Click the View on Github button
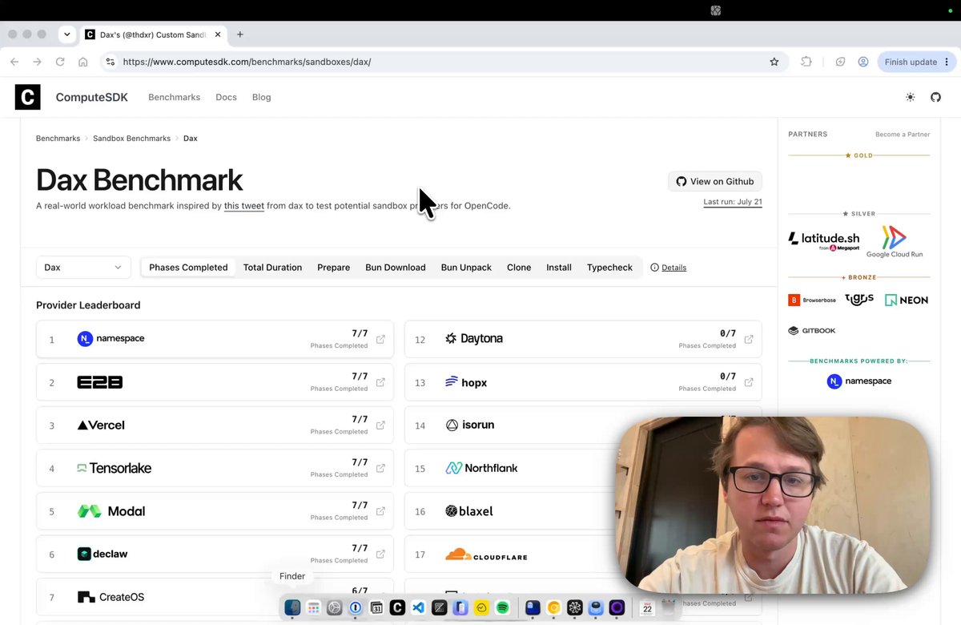This screenshot has height=625, width=961. point(715,181)
